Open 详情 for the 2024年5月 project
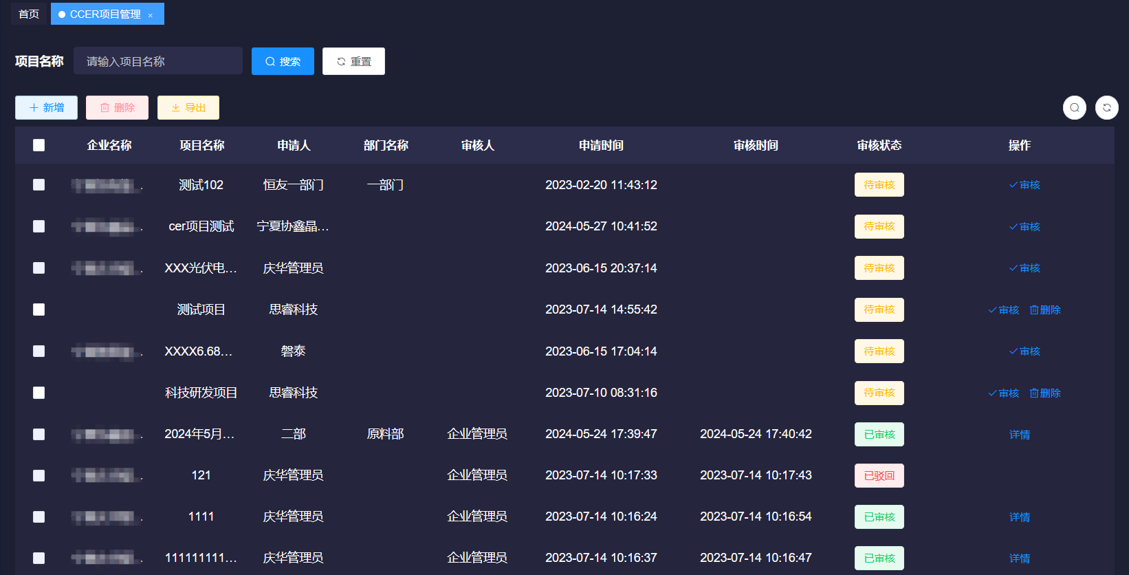This screenshot has height=575, width=1129. [x=1020, y=435]
